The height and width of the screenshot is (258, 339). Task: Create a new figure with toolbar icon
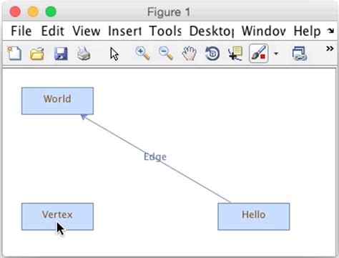coord(14,54)
